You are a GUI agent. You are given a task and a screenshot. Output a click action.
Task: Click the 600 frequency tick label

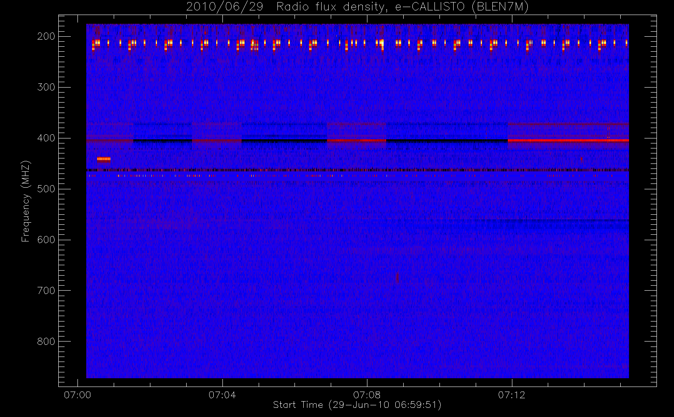tap(46, 240)
